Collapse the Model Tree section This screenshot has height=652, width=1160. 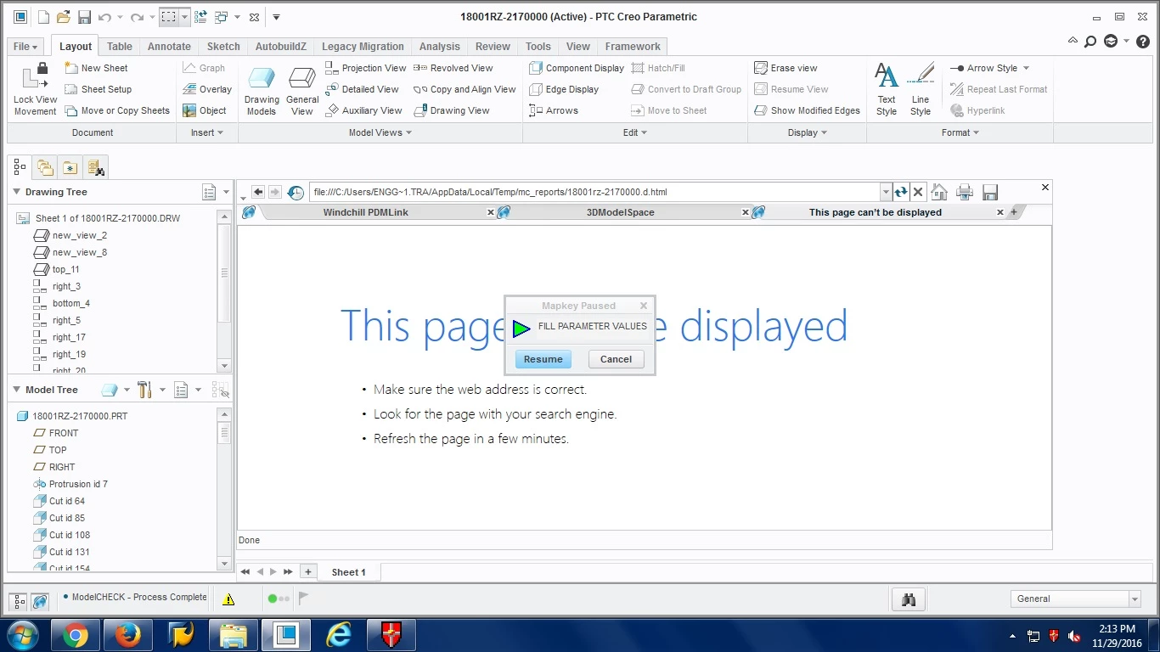click(x=16, y=390)
